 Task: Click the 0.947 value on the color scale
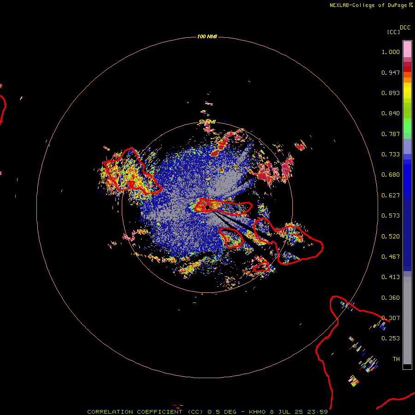(391, 72)
